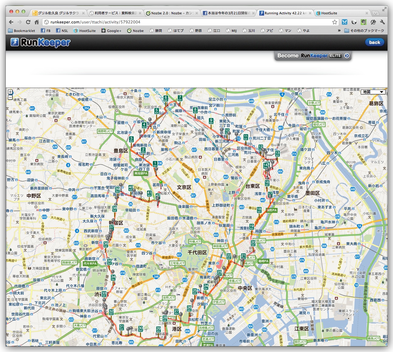Click the 42 km marker on route
Screen dimensions: 393x352
pyautogui.click(x=158, y=196)
